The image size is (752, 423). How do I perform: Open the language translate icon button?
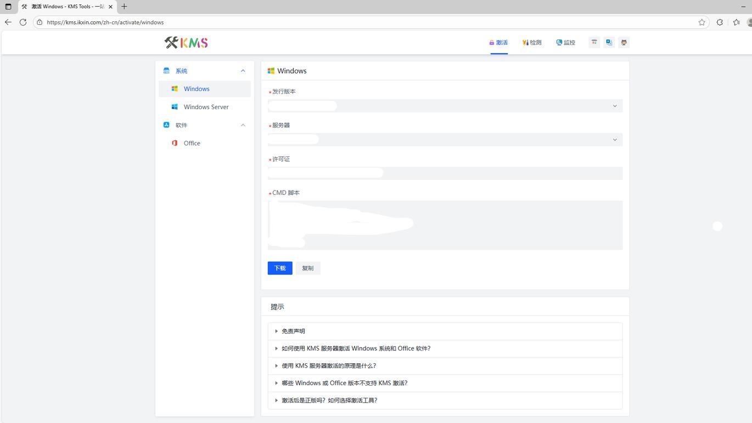coord(609,42)
